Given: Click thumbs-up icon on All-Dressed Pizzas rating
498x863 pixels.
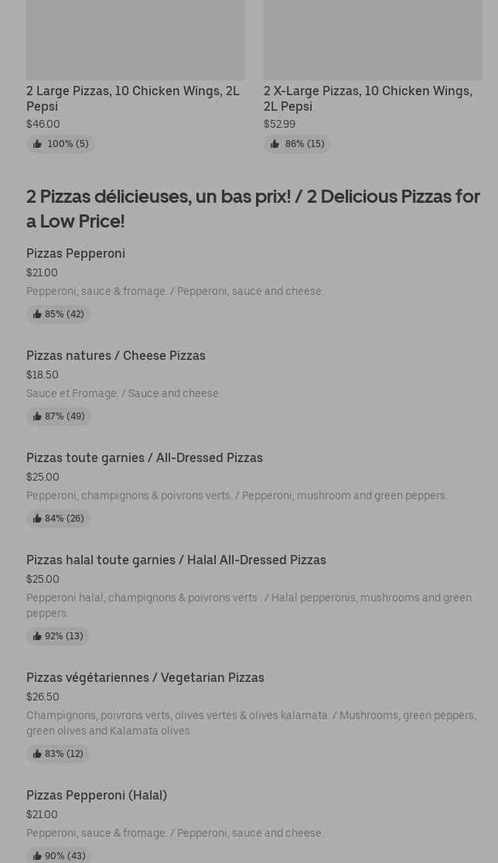Looking at the screenshot, I should (37, 519).
